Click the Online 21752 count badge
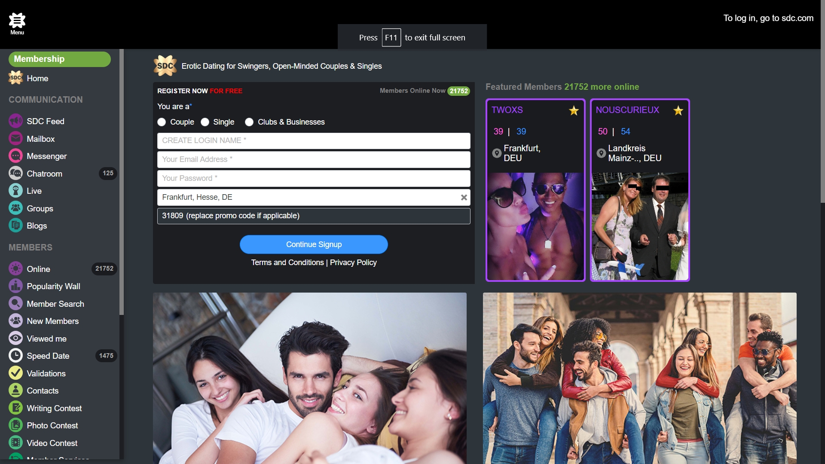 click(x=104, y=269)
